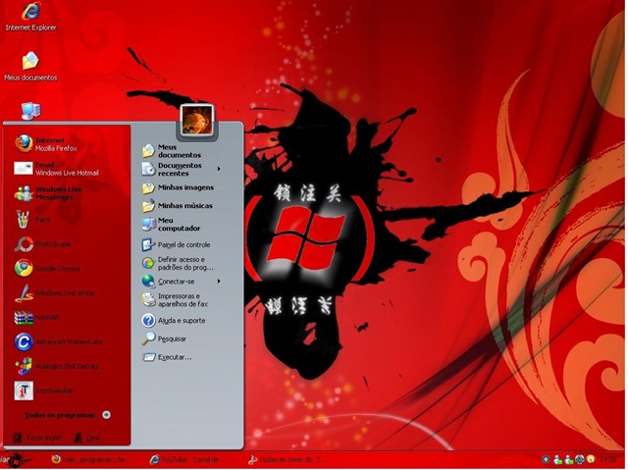Click the Todos os programas label
Image resolution: width=628 pixels, height=470 pixels.
[x=60, y=415]
